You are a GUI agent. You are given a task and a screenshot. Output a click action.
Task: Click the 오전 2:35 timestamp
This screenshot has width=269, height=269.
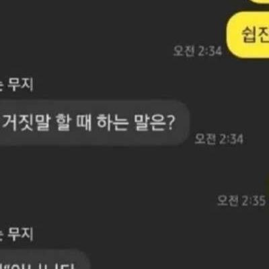[x=241, y=200]
